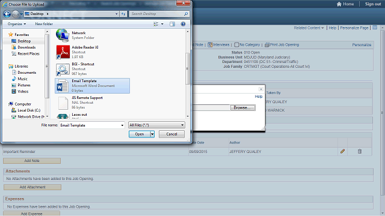The width and height of the screenshot is (385, 216).
Task: Select the BGI - Shortcut gear icon
Action: coord(63,69)
